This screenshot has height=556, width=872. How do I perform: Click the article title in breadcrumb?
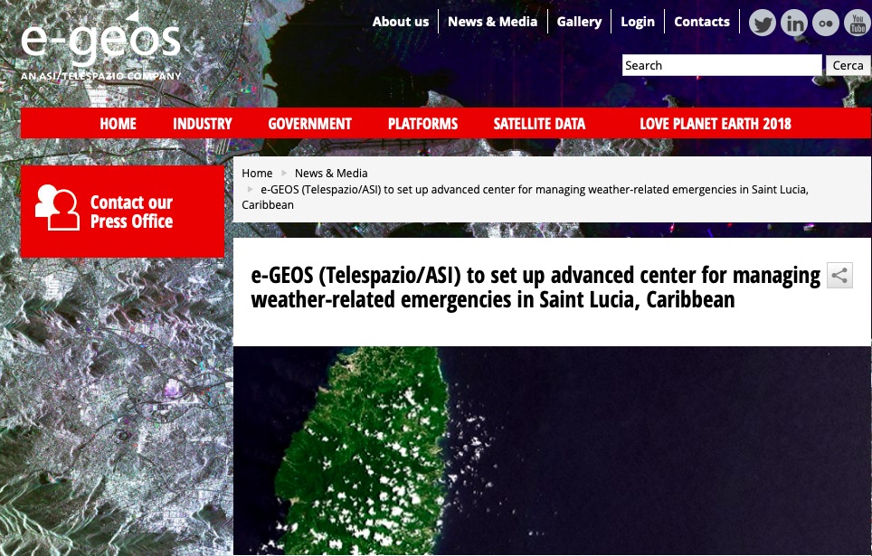[x=525, y=197]
